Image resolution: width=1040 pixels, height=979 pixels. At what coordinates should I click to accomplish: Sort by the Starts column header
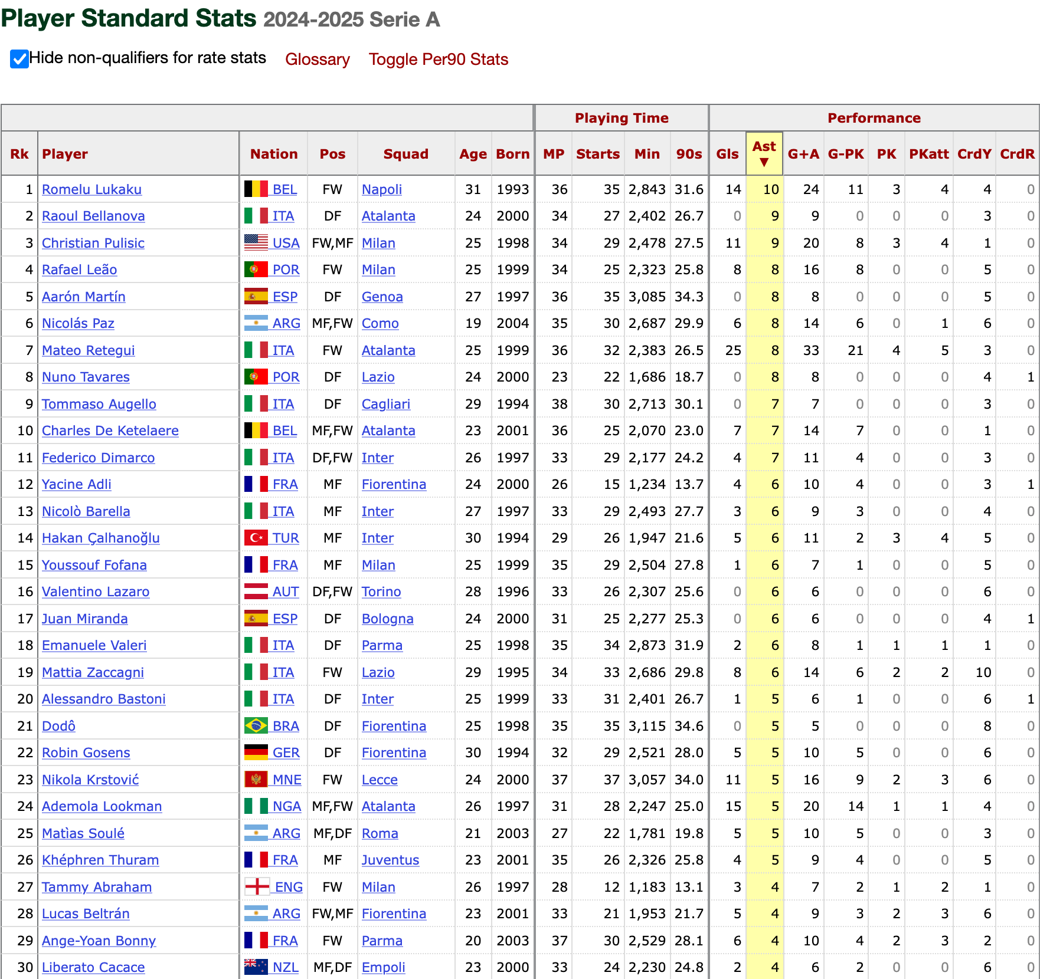[598, 154]
